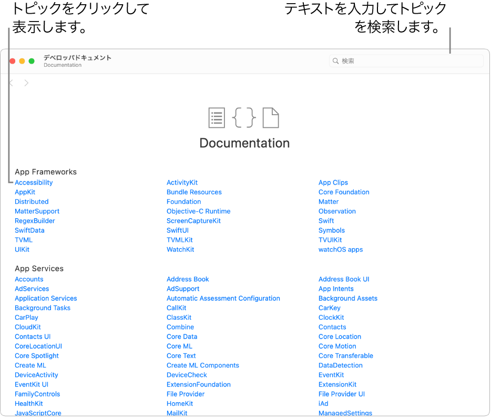Image resolution: width=491 pixels, height=417 pixels.
Task: Open Application Services
Action: [46, 299]
